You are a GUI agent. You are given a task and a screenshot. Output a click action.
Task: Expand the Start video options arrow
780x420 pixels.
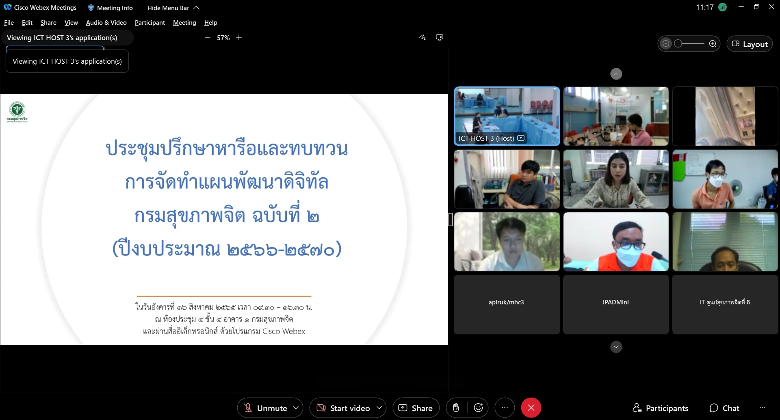tap(379, 408)
